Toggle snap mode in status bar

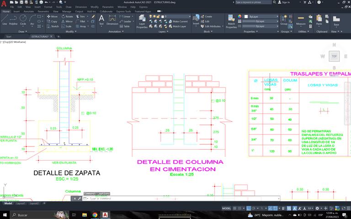(239, 208)
